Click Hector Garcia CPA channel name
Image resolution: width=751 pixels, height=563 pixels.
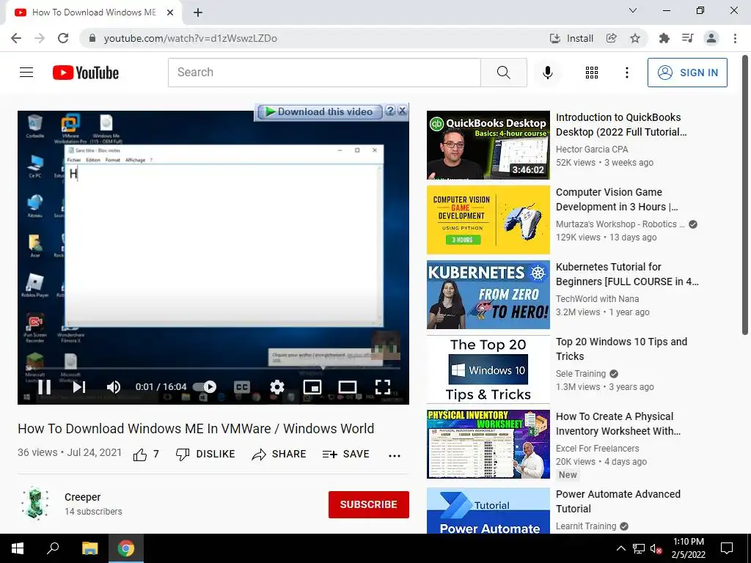(592, 150)
